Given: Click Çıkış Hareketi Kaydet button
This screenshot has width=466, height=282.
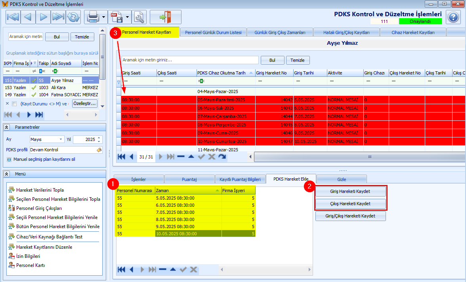Looking at the screenshot, I should (350, 204).
